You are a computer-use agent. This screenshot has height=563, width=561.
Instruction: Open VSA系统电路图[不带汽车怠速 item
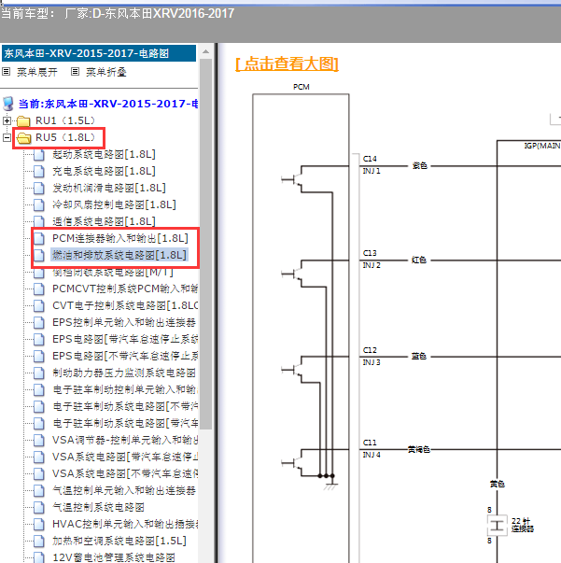(125, 473)
